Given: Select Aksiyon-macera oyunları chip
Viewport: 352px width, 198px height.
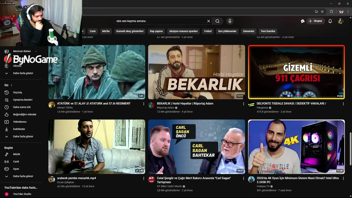Looking at the screenshot, I should [183, 31].
